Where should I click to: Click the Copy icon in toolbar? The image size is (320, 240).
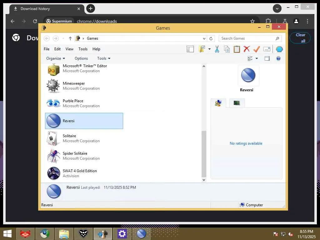point(227,49)
